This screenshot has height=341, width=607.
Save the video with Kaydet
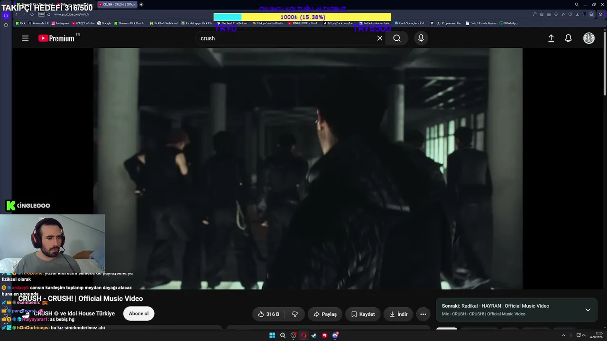pos(363,314)
